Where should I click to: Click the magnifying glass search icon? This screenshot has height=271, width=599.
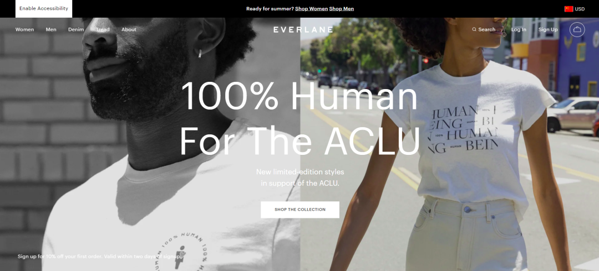(474, 29)
